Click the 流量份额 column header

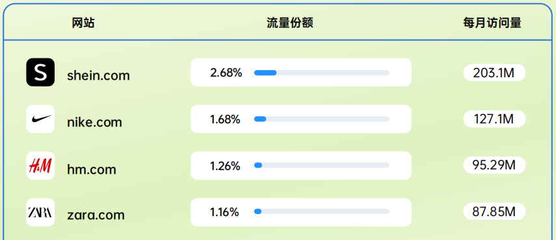289,23
